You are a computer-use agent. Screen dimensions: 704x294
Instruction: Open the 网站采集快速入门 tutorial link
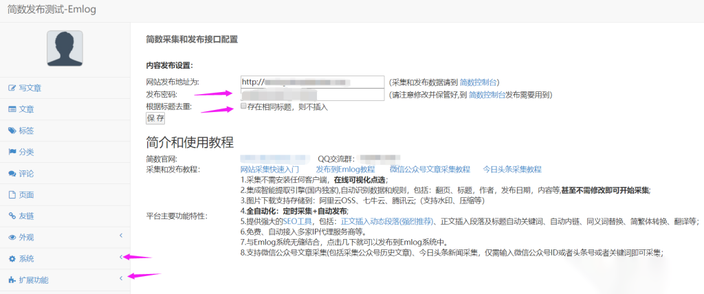(x=269, y=170)
